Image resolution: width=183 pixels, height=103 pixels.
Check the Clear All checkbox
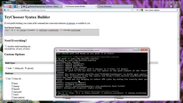click(x=12, y=79)
